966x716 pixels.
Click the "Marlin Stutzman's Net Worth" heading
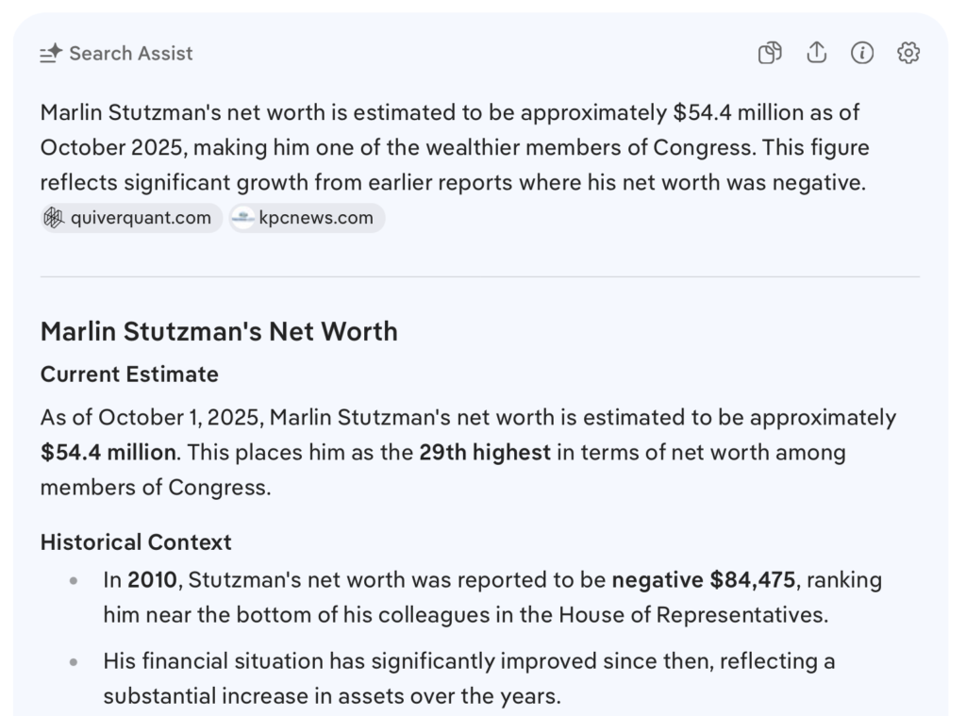point(219,331)
